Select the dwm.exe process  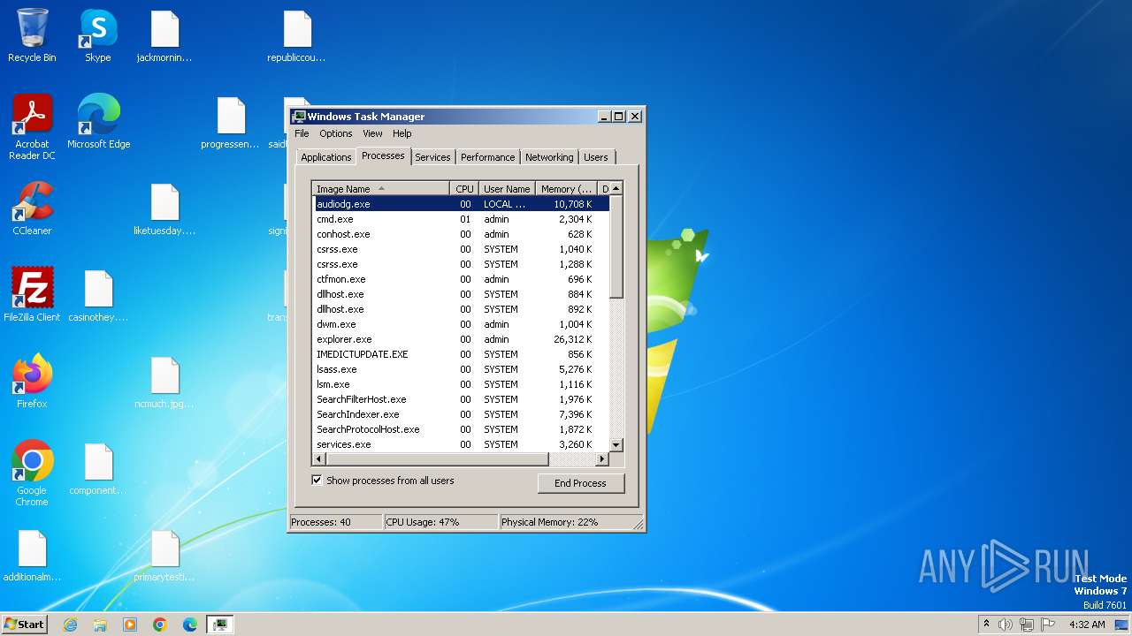[461, 324]
